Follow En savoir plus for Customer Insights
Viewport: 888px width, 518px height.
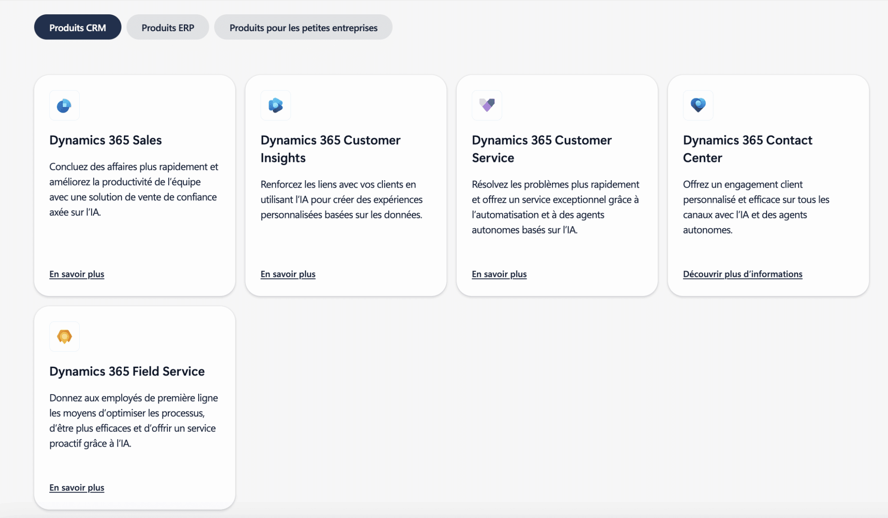288,274
